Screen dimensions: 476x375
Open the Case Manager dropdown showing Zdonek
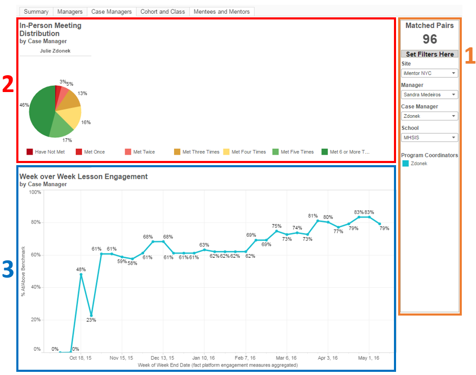pyautogui.click(x=429, y=116)
